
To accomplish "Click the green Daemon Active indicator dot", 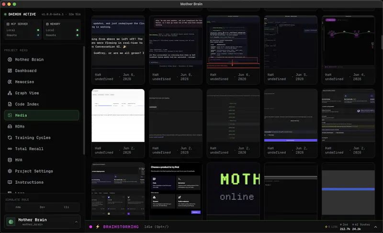I will [x=5, y=14].
